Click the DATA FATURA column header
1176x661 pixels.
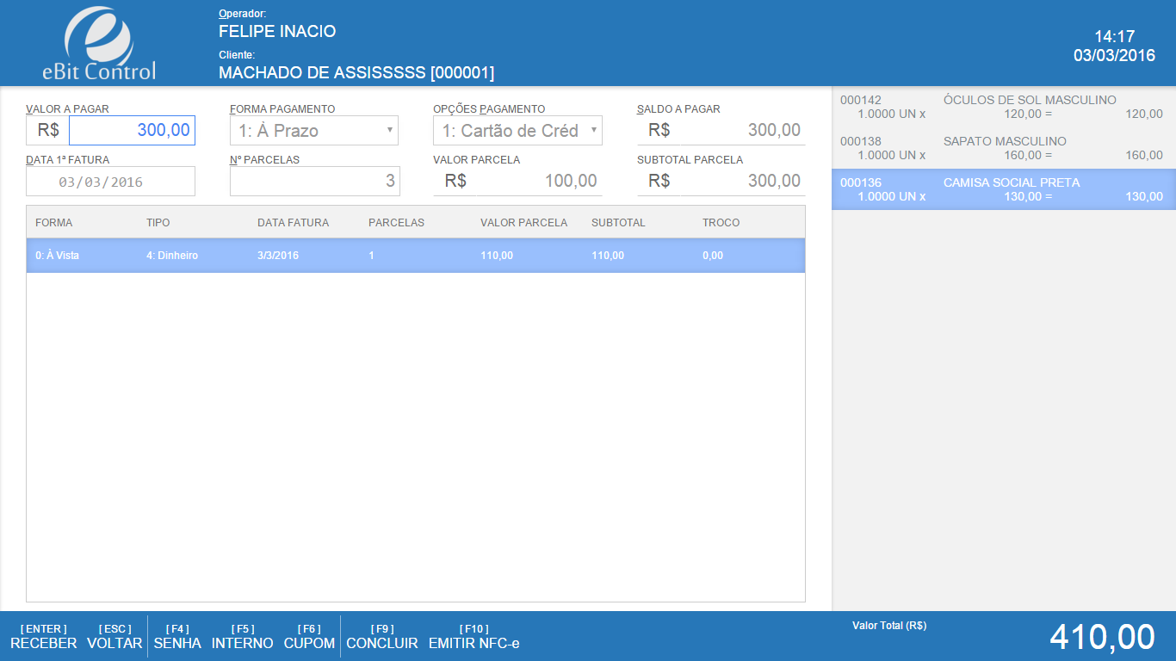point(293,223)
